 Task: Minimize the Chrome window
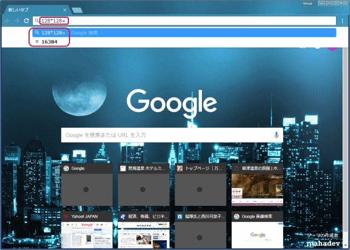(321, 3)
